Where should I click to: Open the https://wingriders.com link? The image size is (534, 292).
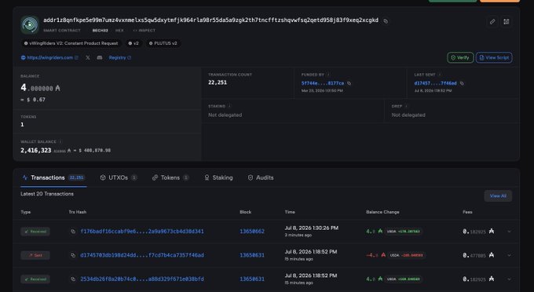pyautogui.click(x=49, y=57)
